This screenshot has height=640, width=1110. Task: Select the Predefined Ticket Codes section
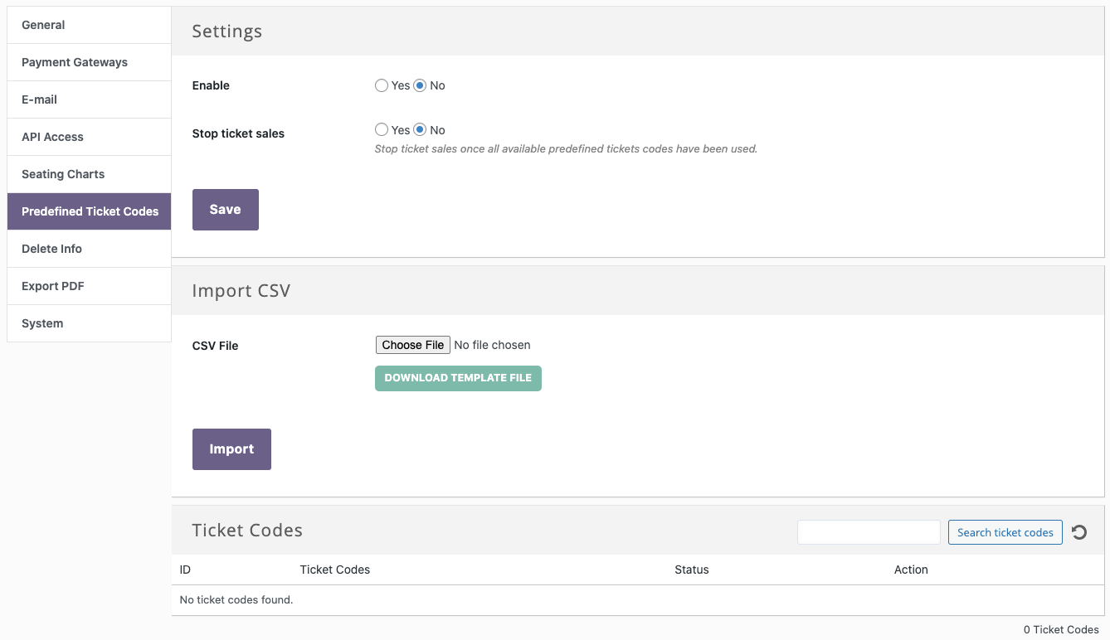(x=89, y=211)
